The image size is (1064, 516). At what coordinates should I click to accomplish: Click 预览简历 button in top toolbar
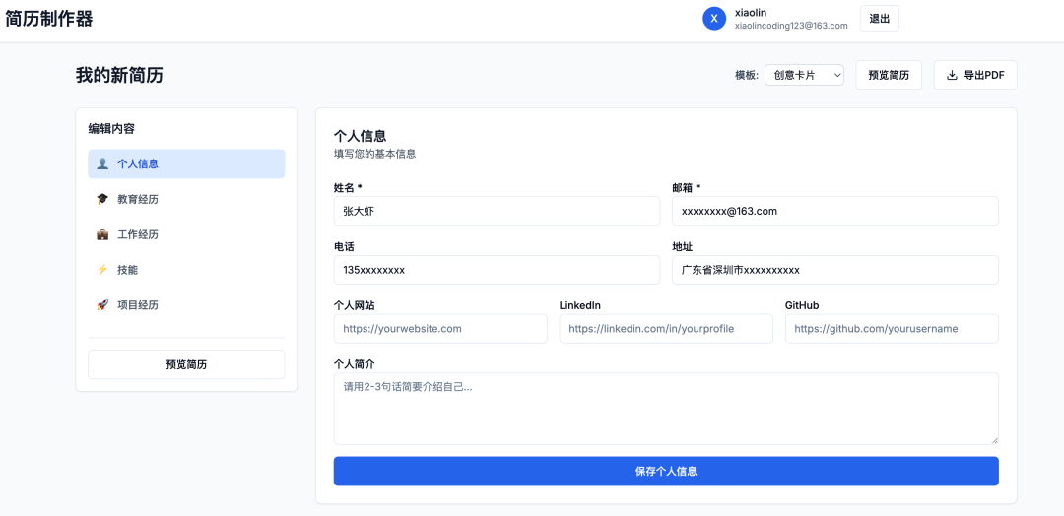pyautogui.click(x=889, y=75)
